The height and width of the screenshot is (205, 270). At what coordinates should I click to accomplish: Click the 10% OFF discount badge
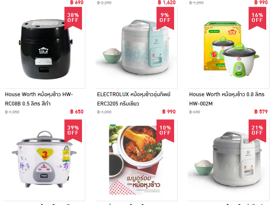coord(165,130)
